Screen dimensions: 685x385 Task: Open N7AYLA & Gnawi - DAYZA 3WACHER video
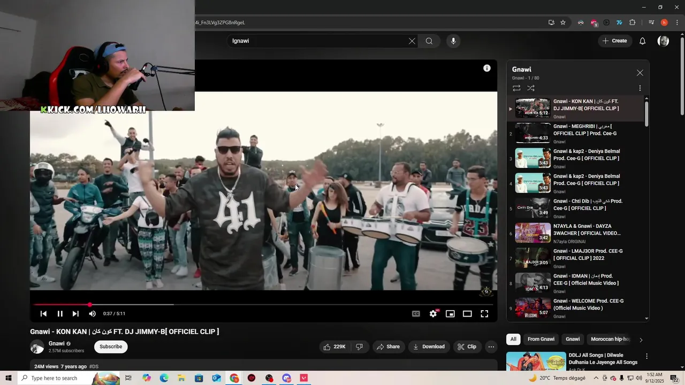click(576, 234)
